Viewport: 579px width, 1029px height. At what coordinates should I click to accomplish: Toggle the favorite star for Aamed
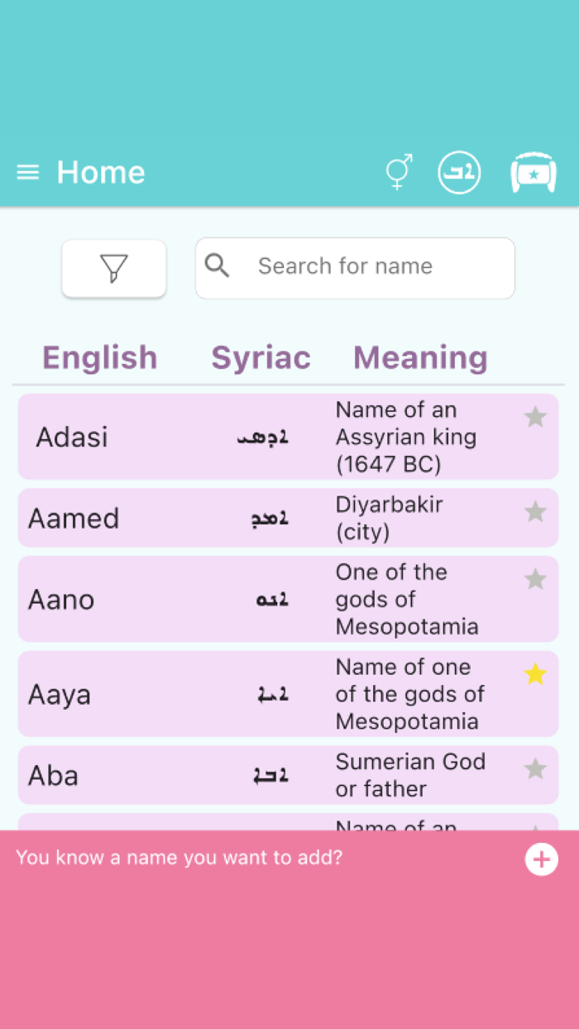(535, 512)
